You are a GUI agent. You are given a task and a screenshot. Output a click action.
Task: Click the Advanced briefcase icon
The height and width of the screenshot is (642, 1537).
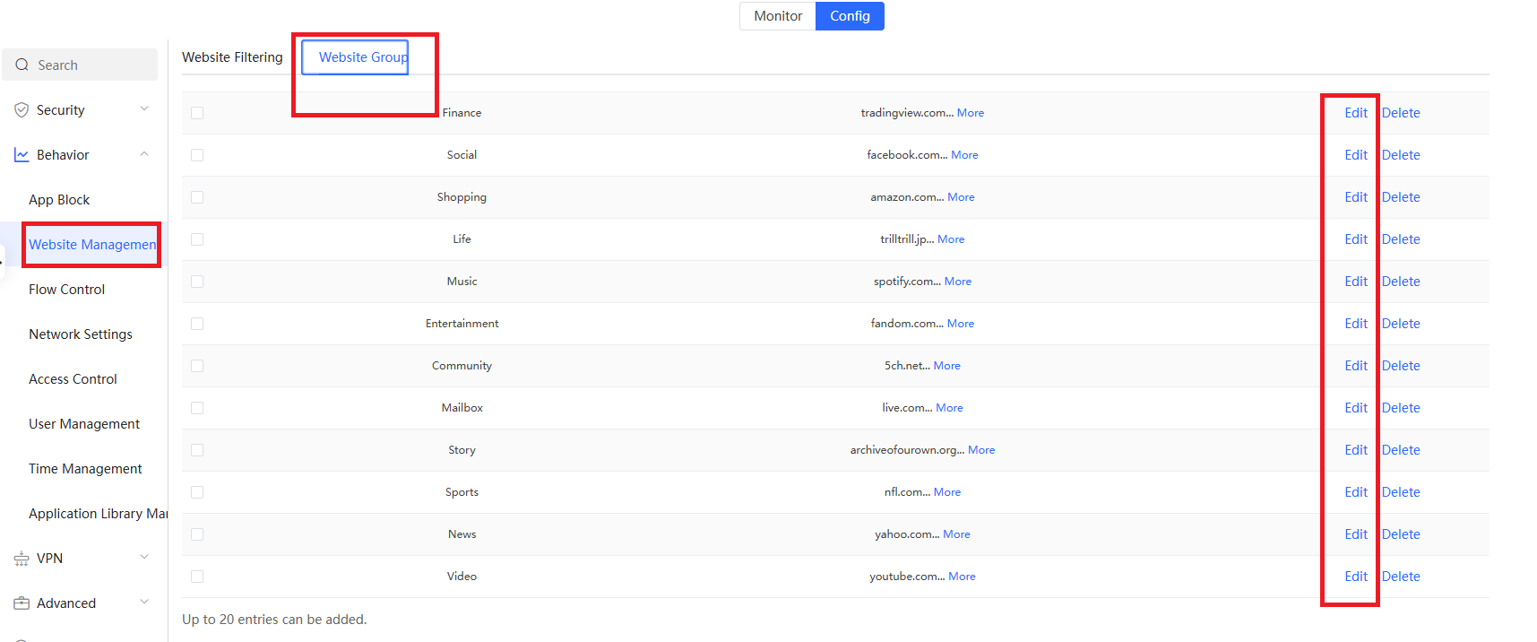tap(22, 603)
